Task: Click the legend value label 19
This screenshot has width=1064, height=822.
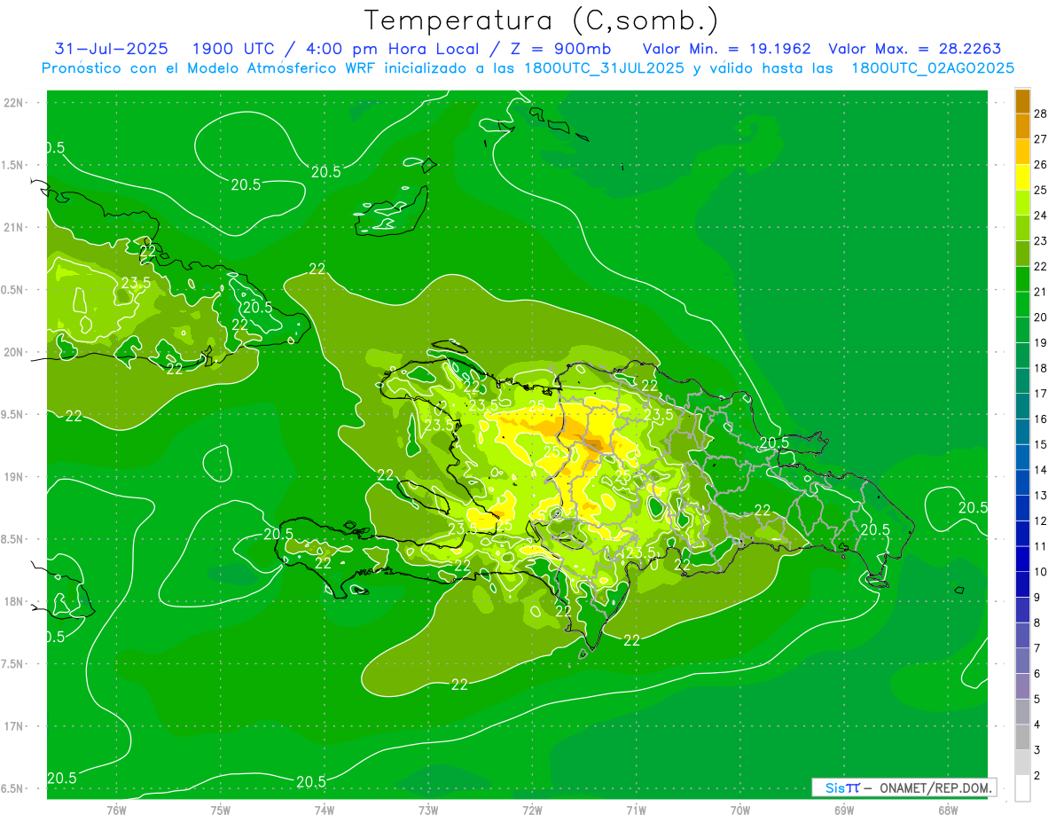Action: 1041,343
